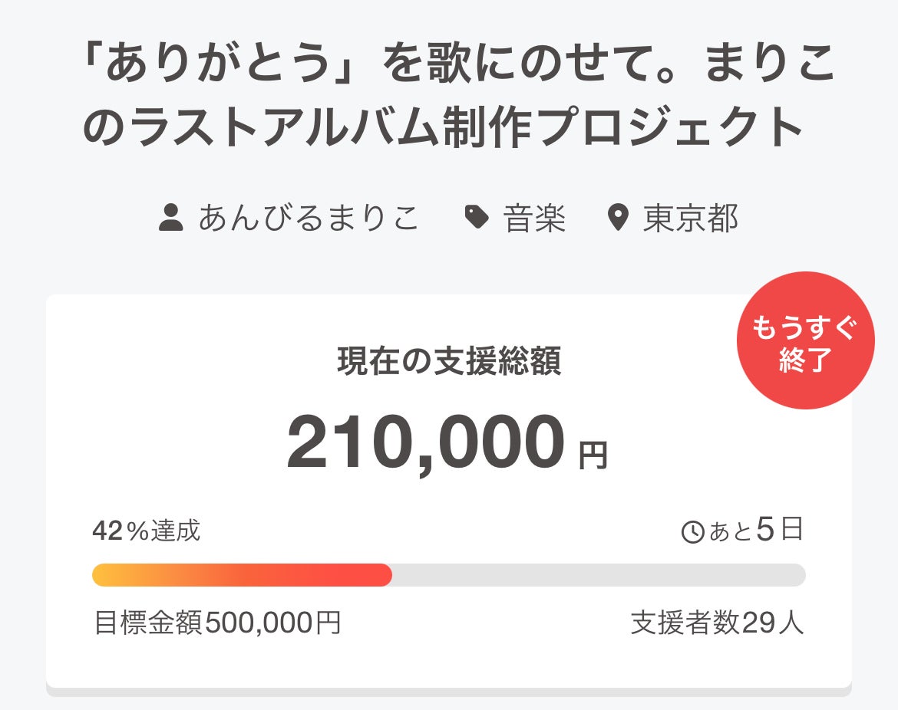Click the 5 in あと5日

[x=766, y=529]
